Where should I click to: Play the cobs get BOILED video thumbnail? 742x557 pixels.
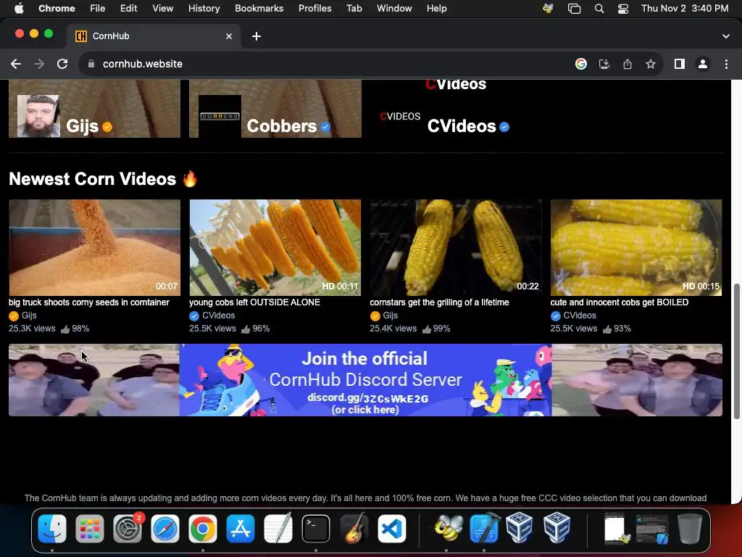pos(636,248)
